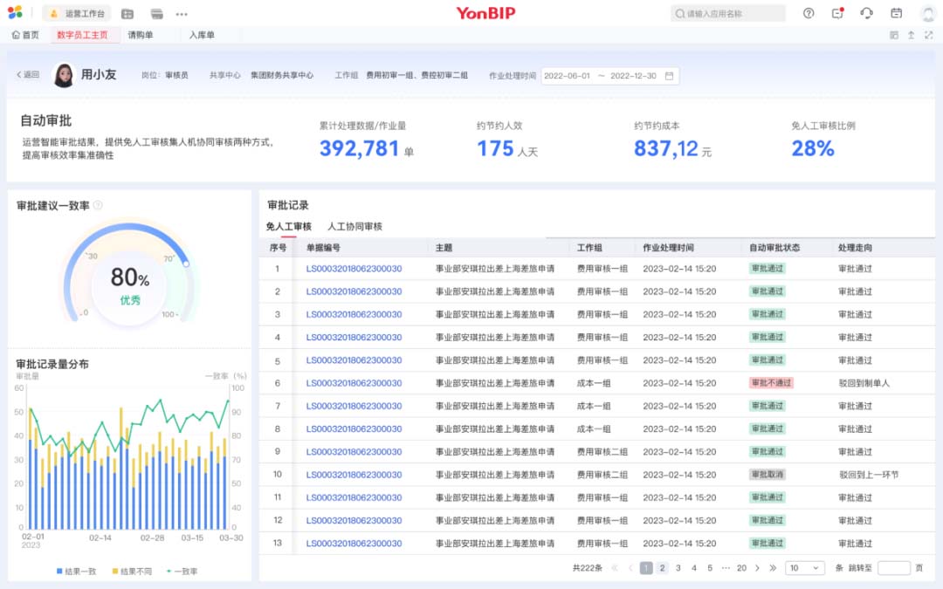Click the 作业处理时间 column header
Screen dimensions: 943x589
tap(668, 248)
